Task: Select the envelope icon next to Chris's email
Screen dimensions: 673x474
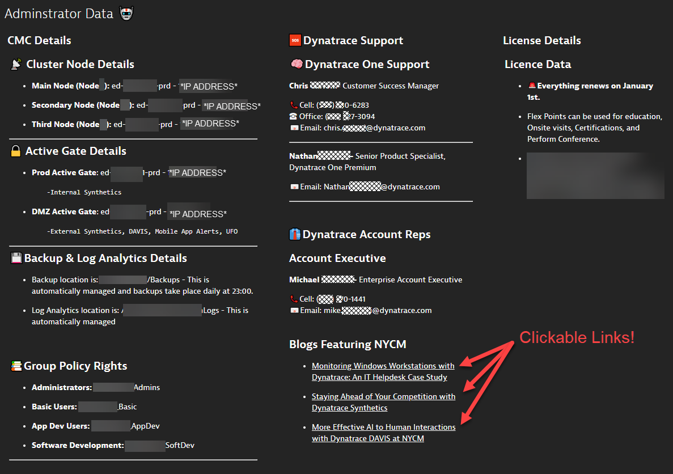Action: (294, 128)
